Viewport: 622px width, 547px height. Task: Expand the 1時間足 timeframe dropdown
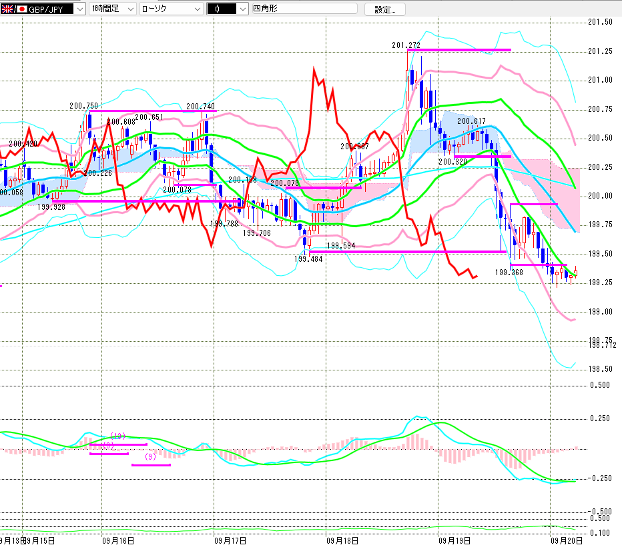click(x=129, y=9)
